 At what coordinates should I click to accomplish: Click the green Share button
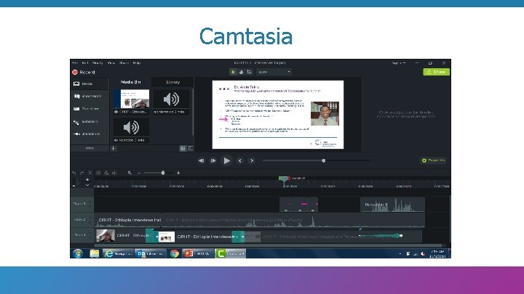pyautogui.click(x=436, y=72)
